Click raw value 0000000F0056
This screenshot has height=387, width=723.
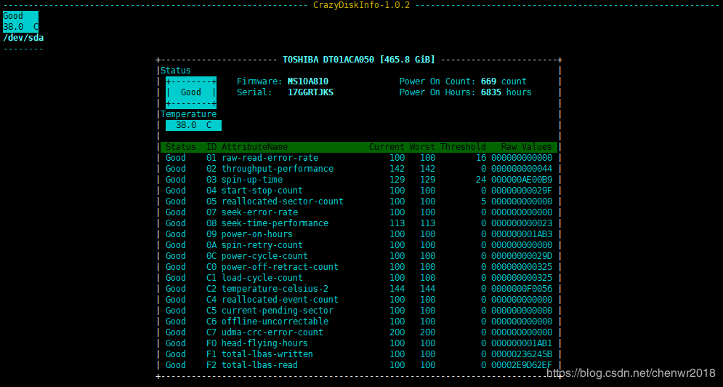click(x=522, y=289)
